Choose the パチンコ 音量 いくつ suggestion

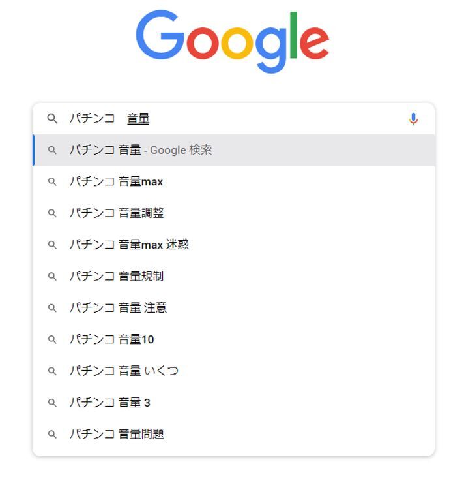coord(124,371)
